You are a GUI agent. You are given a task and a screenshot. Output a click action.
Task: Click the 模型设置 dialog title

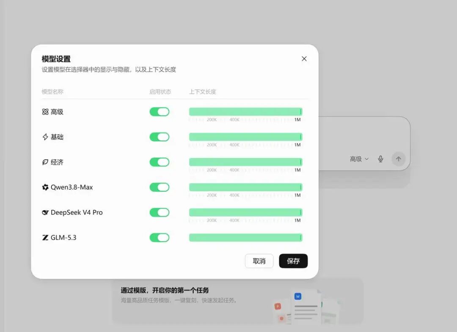56,59
